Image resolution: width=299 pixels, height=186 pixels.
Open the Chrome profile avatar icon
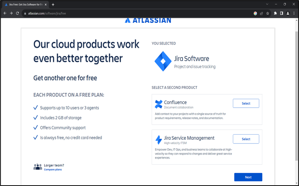tap(288, 13)
